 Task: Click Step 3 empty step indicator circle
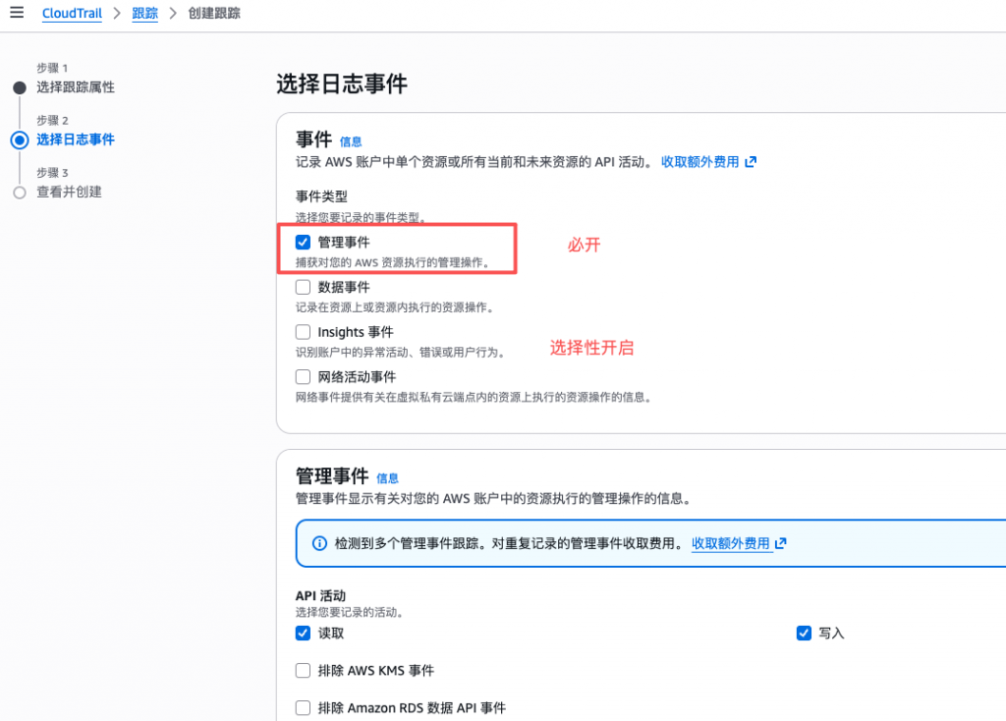tap(20, 193)
